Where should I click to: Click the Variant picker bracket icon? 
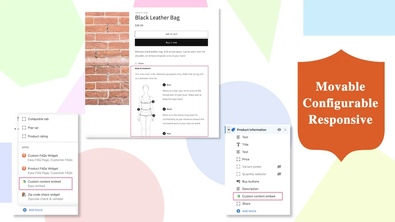(x=238, y=167)
